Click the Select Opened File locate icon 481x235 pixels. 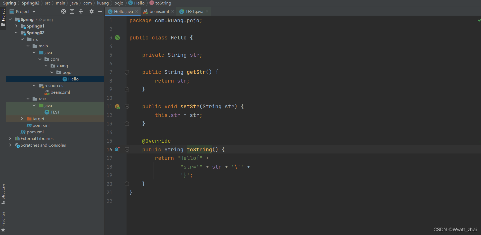tap(64, 11)
